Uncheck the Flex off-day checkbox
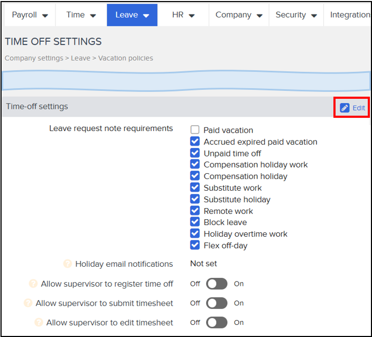The image size is (372, 337). tap(195, 245)
